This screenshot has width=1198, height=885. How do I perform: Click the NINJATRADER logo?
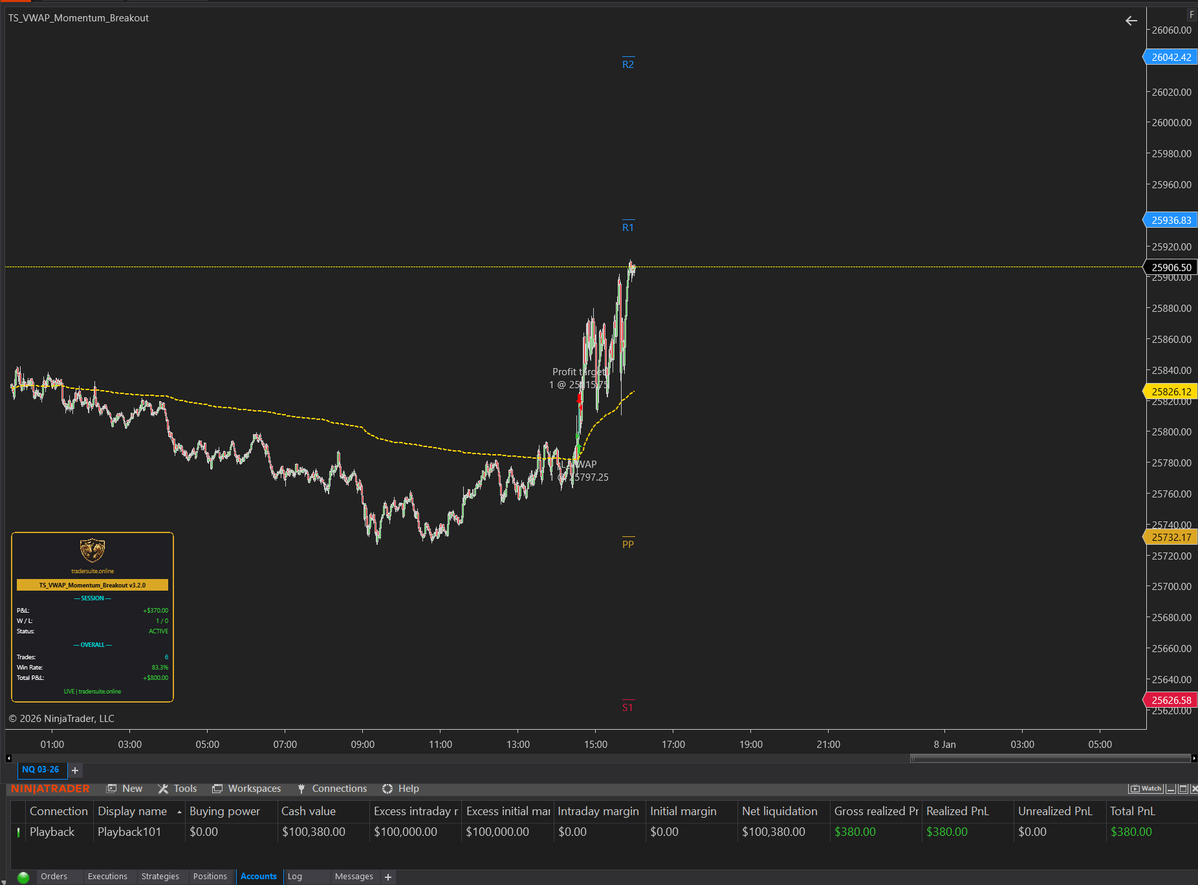[x=50, y=789]
